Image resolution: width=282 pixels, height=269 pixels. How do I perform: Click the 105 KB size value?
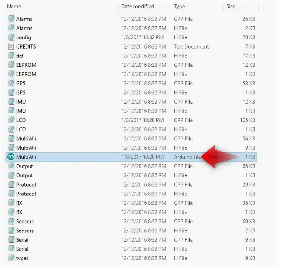point(247,120)
